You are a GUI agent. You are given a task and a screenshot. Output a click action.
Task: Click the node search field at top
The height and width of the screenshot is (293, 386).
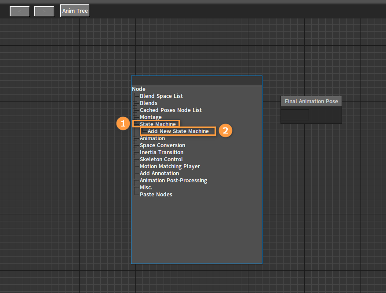(x=197, y=81)
